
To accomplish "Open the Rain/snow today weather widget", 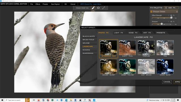I will point(153,100).
